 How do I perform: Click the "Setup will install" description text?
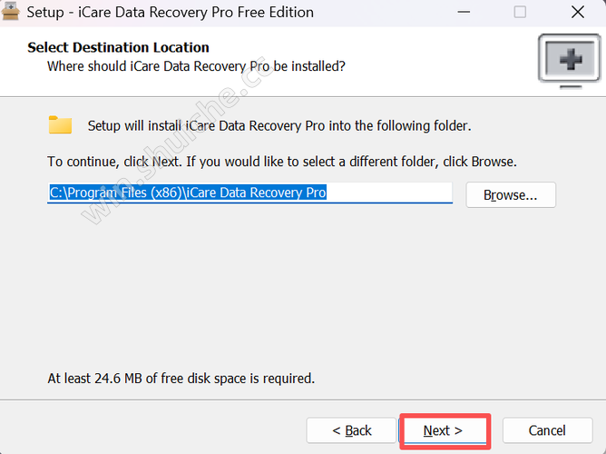tap(279, 125)
